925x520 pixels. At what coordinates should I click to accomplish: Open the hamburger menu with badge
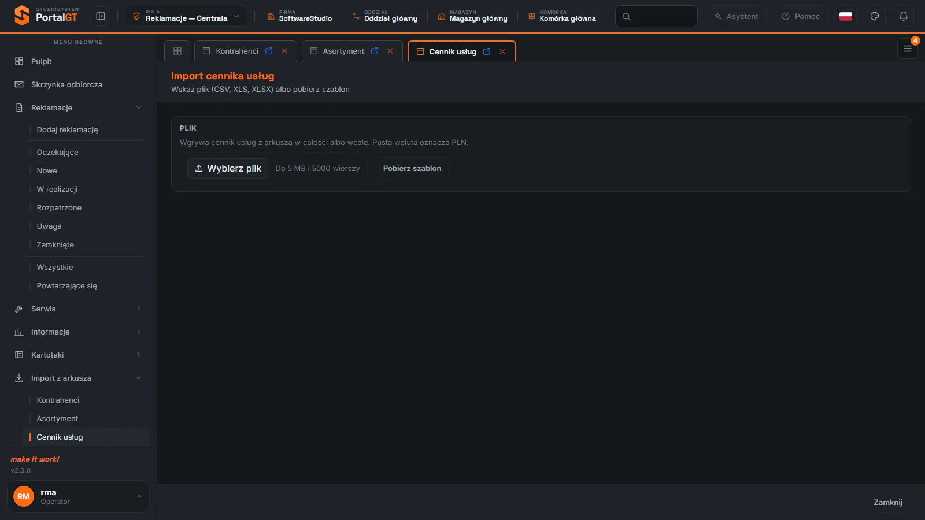(908, 49)
